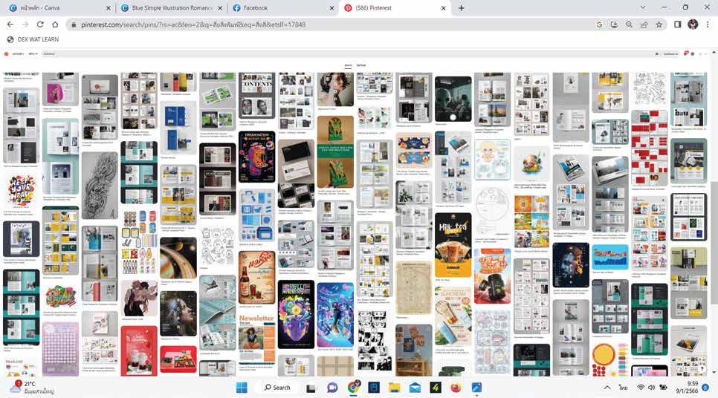Open Wi-Fi network settings in tray

tap(641, 388)
